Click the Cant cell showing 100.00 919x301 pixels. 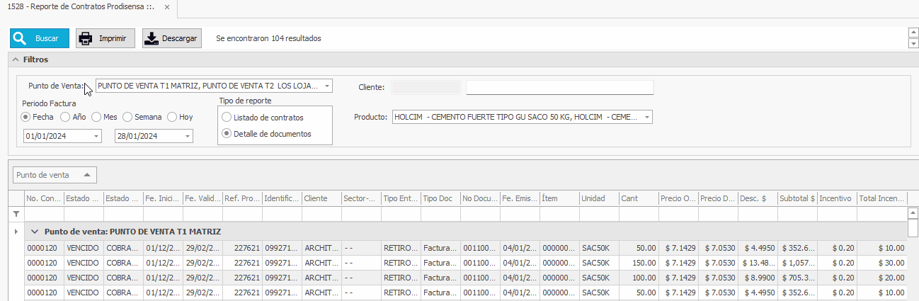639,277
